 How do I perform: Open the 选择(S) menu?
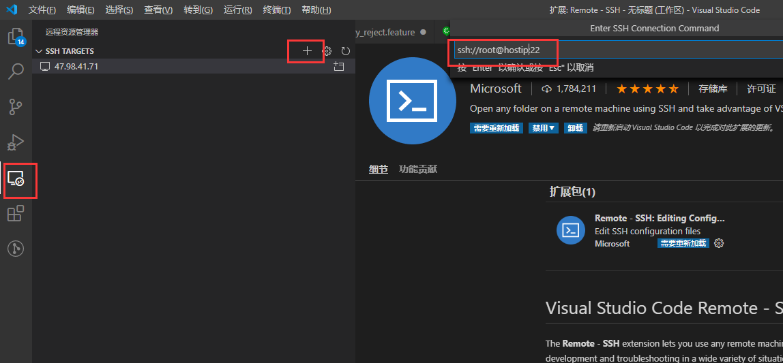pos(119,10)
